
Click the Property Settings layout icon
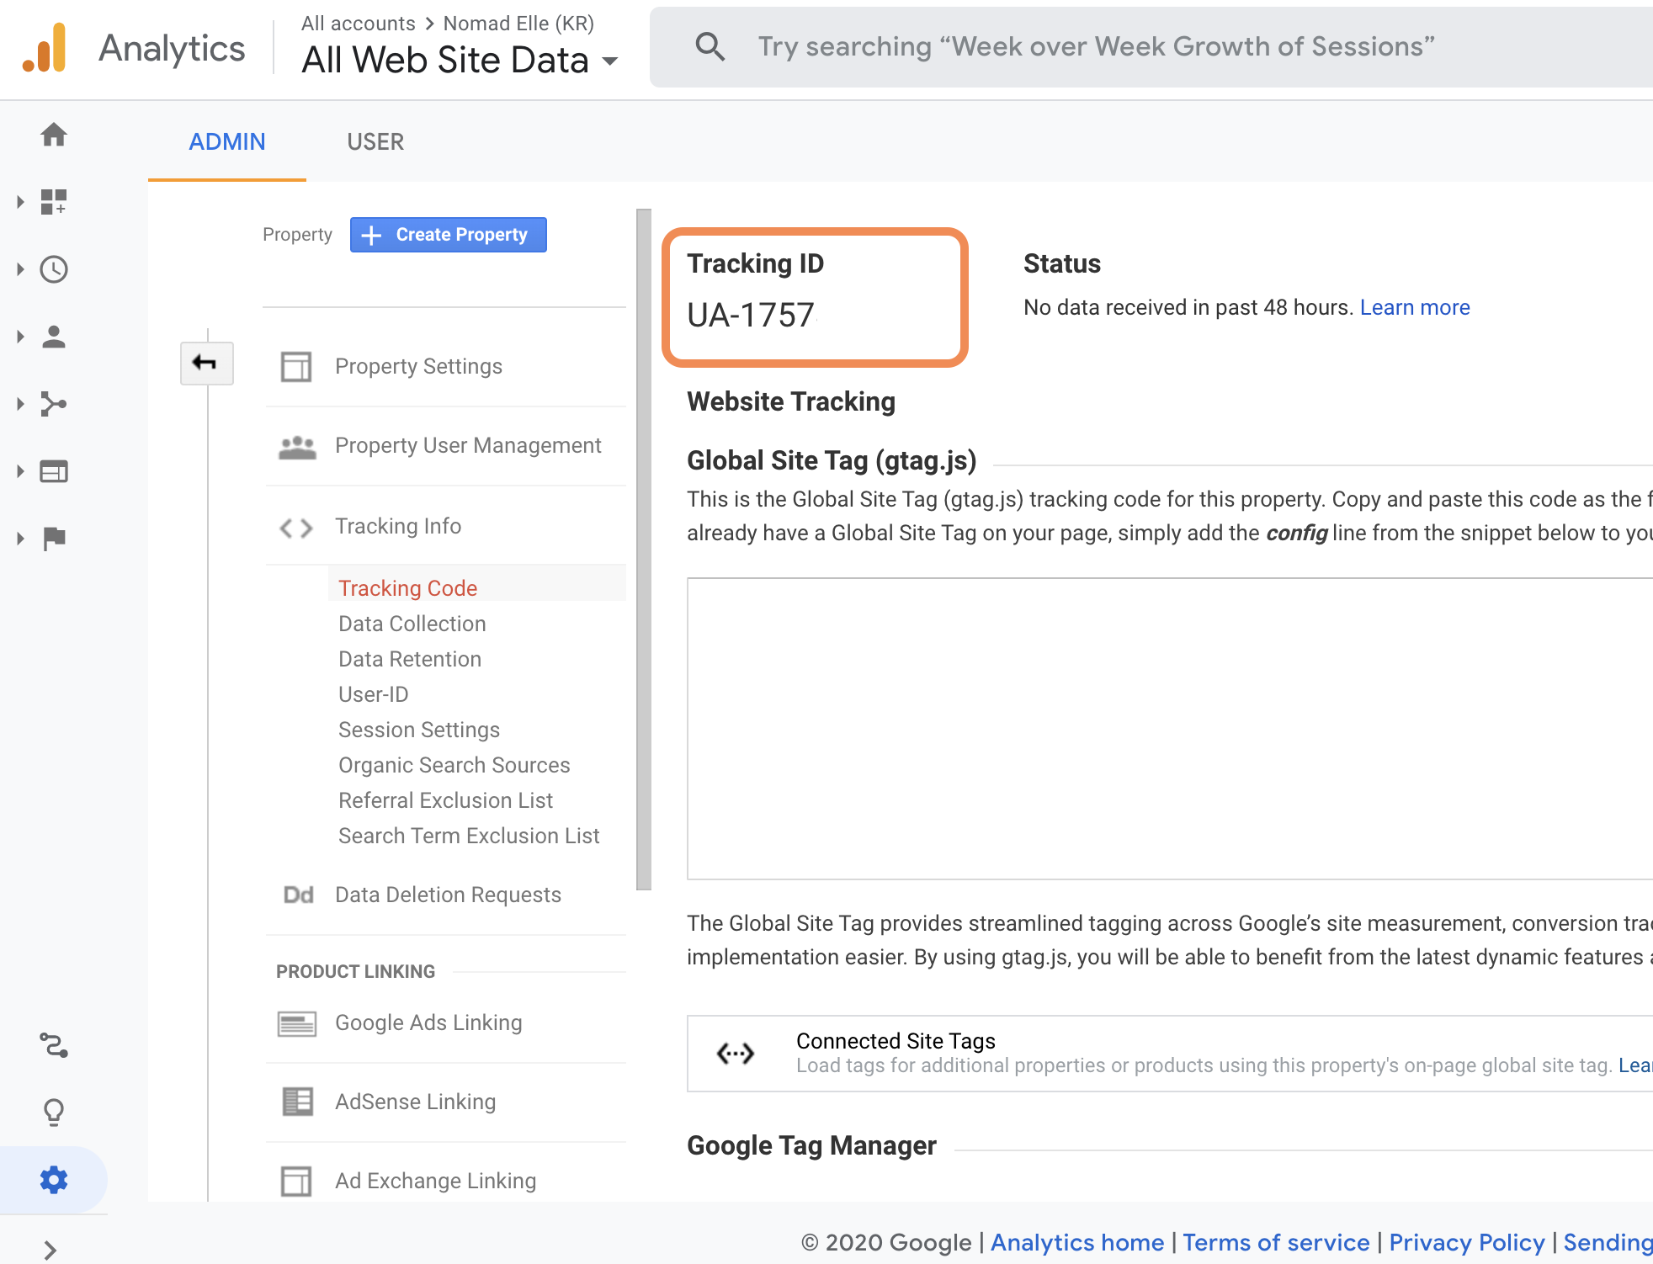(296, 367)
